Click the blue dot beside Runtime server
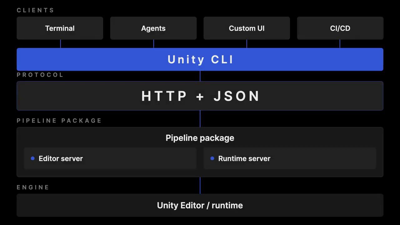This screenshot has width=400, height=225. 212,158
